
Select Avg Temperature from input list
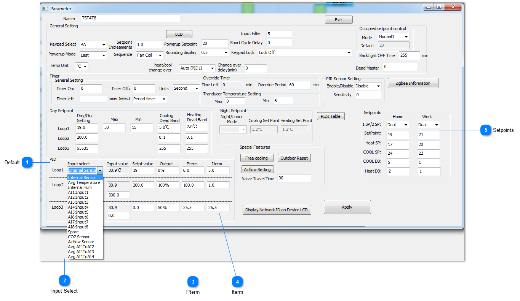(x=85, y=182)
